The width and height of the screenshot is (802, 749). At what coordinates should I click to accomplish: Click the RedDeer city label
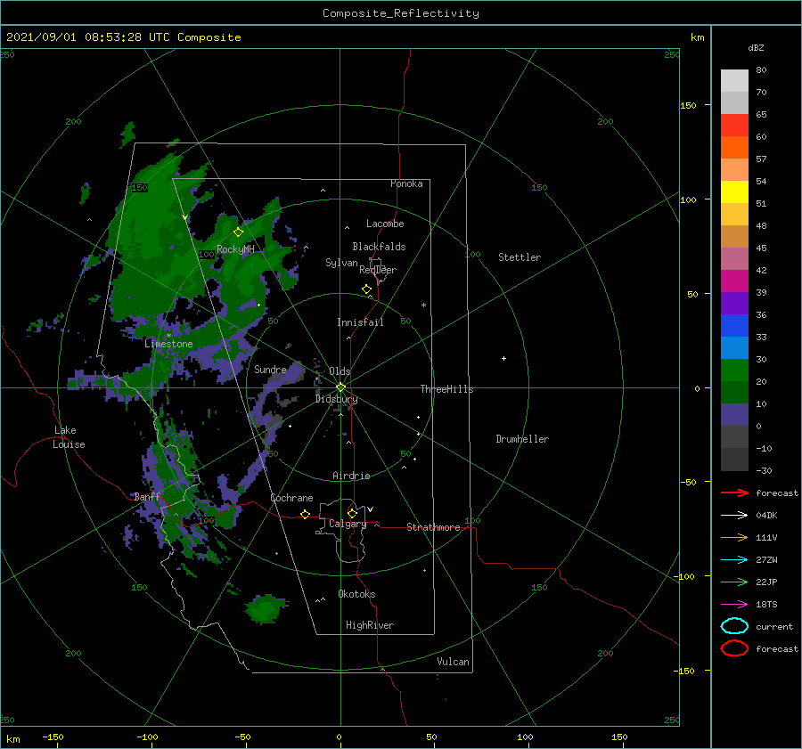pyautogui.click(x=378, y=270)
